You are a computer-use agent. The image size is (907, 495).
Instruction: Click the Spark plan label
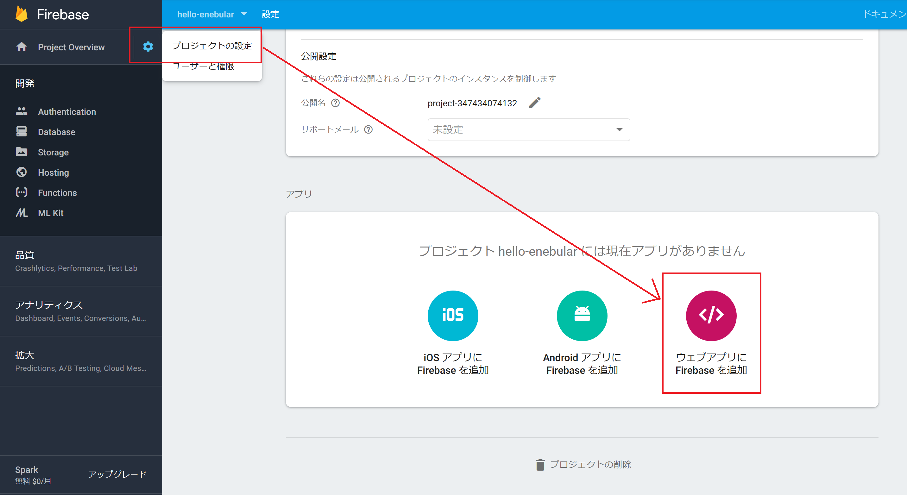(x=26, y=470)
